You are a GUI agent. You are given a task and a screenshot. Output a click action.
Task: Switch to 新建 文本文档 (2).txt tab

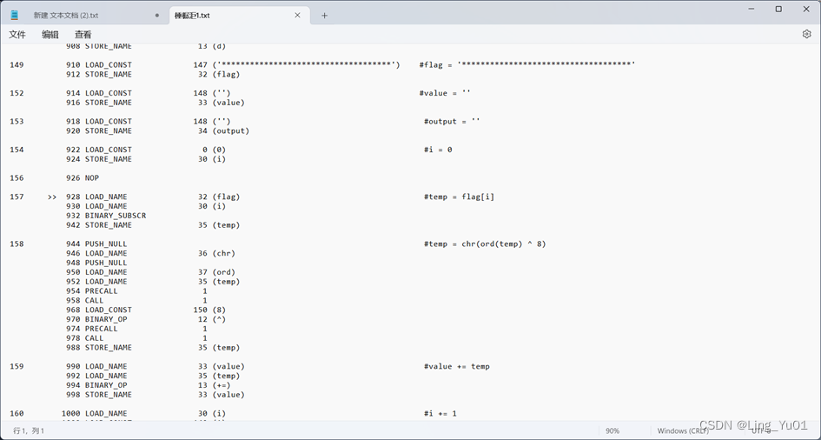pyautogui.click(x=65, y=16)
